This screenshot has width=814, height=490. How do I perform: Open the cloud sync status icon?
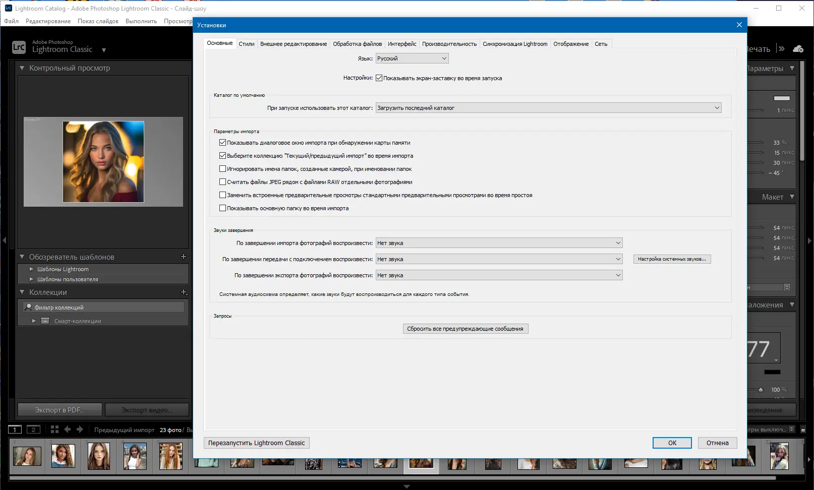coord(798,49)
